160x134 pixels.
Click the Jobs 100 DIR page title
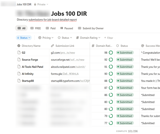click(x=69, y=14)
